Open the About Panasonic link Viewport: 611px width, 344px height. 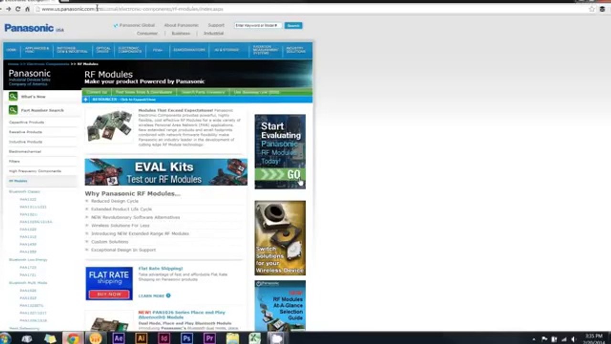181,25
